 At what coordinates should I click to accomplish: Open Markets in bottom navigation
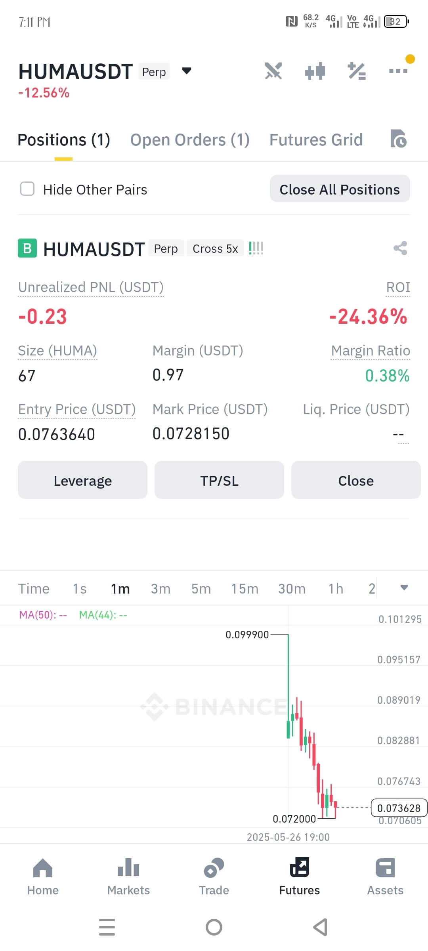coord(128,877)
